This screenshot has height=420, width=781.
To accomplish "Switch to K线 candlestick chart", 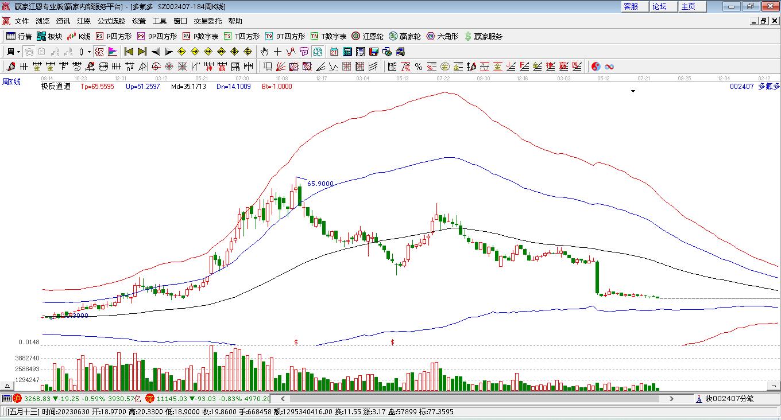I will pyautogui.click(x=79, y=36).
